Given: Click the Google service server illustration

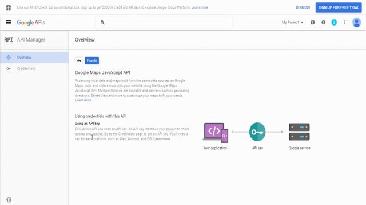Looking at the screenshot, I should 299,132.
